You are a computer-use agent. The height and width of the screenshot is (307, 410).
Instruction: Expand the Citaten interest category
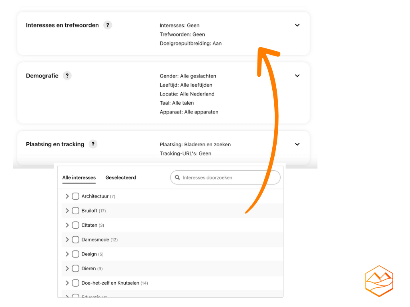pyautogui.click(x=67, y=225)
